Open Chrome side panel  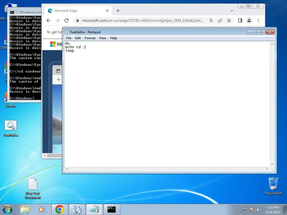[x=240, y=20]
